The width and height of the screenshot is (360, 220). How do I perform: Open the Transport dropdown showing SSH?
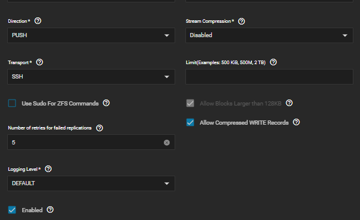click(x=91, y=77)
